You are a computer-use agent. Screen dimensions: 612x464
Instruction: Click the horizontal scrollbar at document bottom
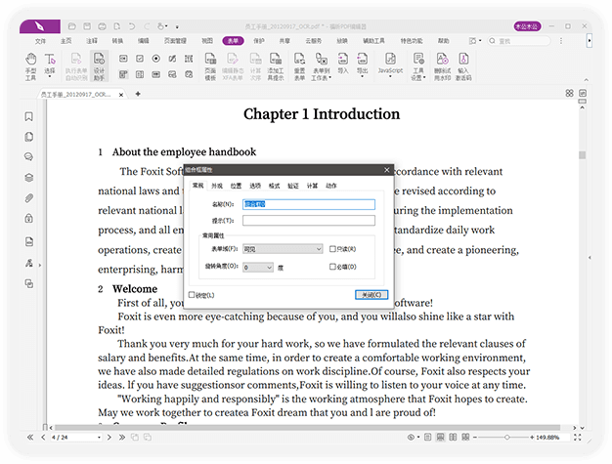pyautogui.click(x=308, y=427)
